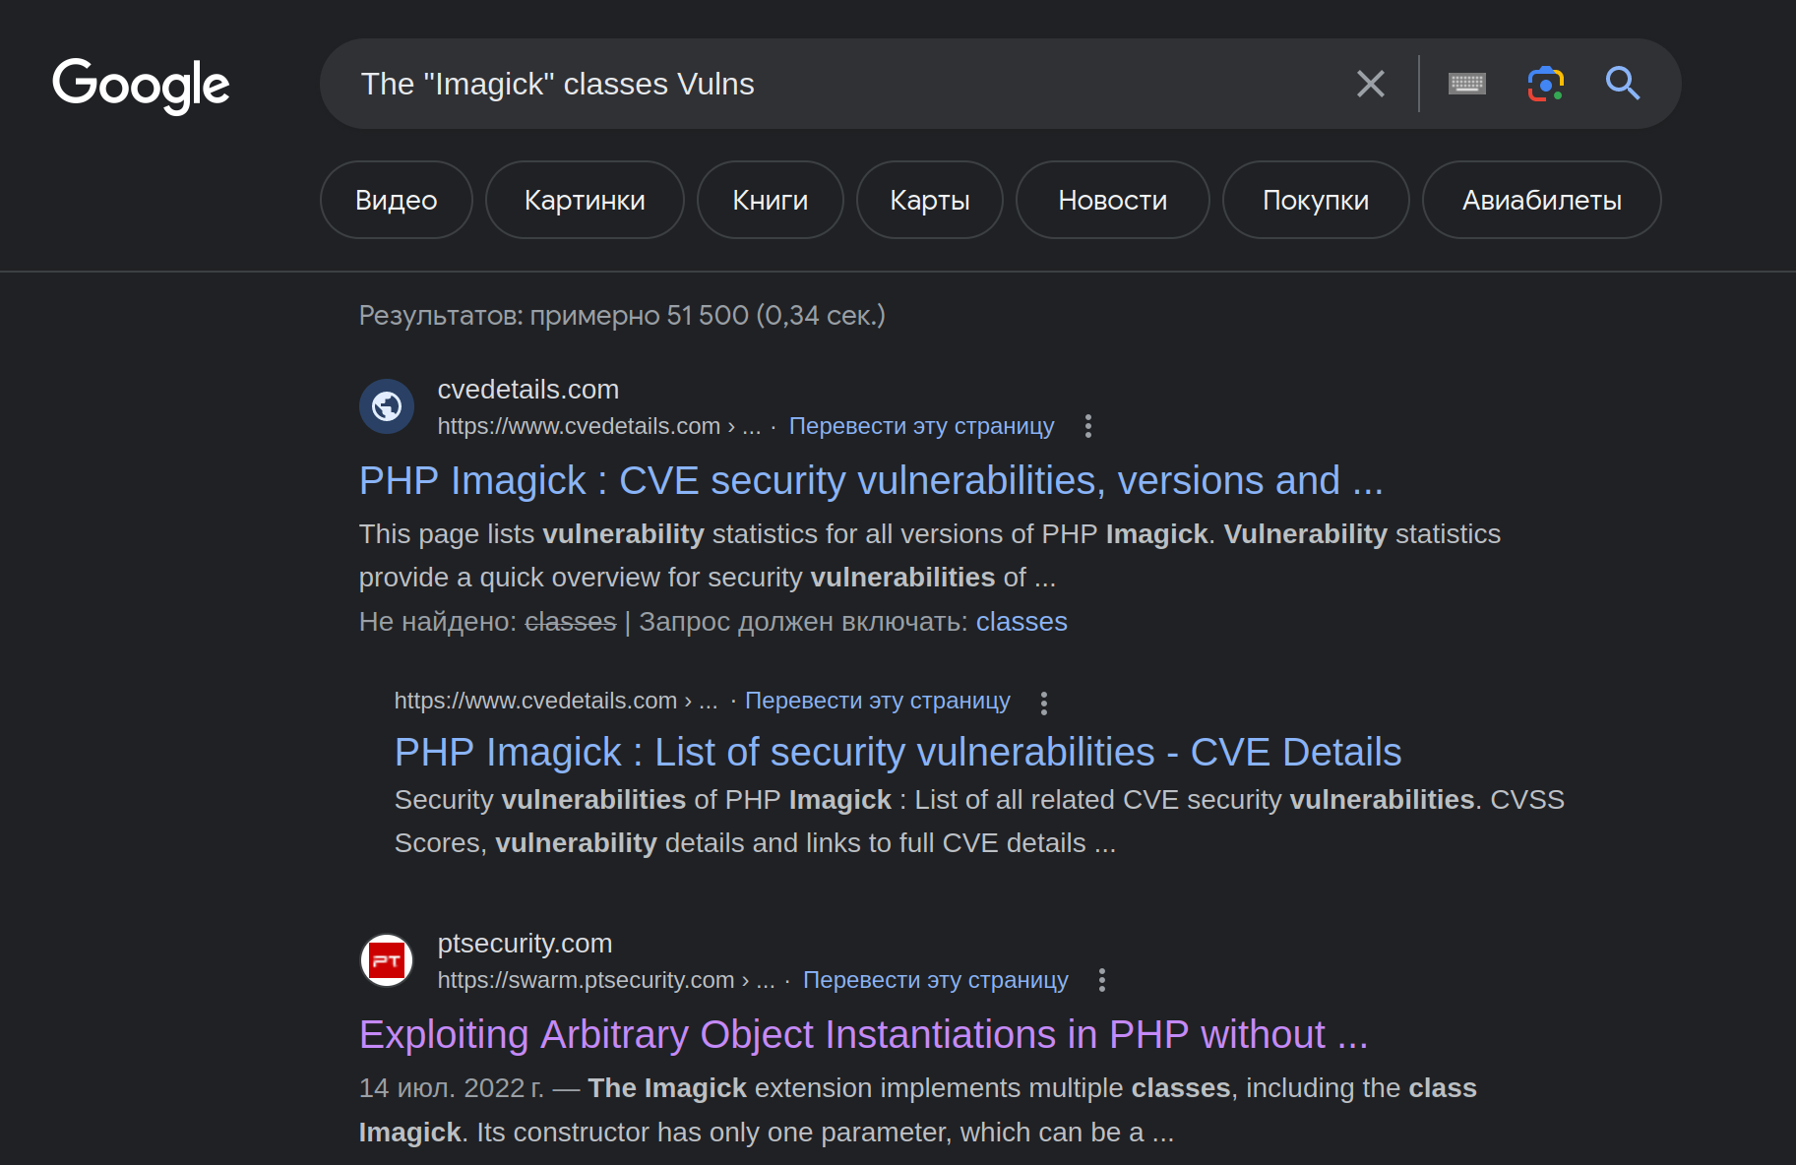This screenshot has width=1796, height=1165.
Task: Open 'Exploiting Arbitrary Object Instantiations in PHP' result
Action: coord(863,1035)
